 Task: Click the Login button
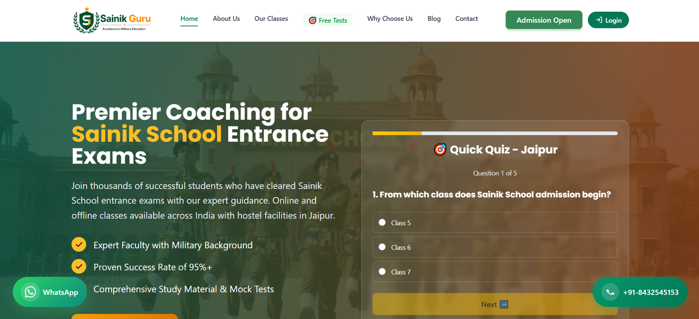(x=609, y=20)
